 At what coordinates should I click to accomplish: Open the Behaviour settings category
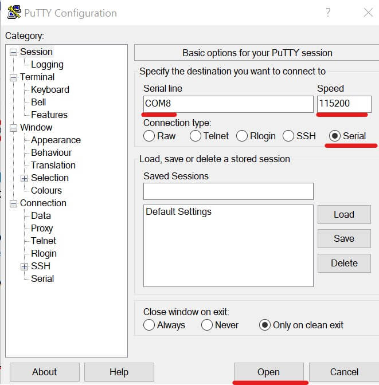[x=52, y=152]
